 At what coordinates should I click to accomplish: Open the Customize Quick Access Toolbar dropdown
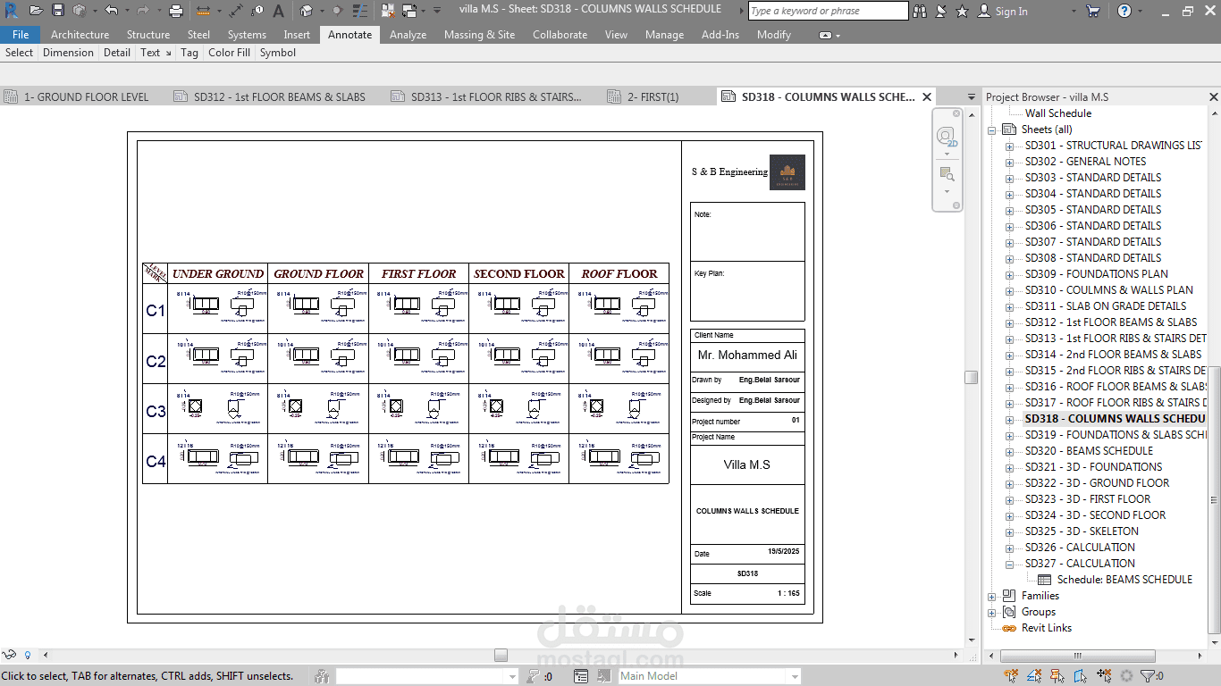437,11
